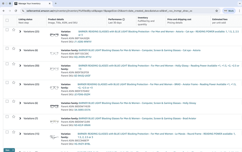Bookmark this page with the star icon
This screenshot has height=152, width=242.
coord(217,11)
